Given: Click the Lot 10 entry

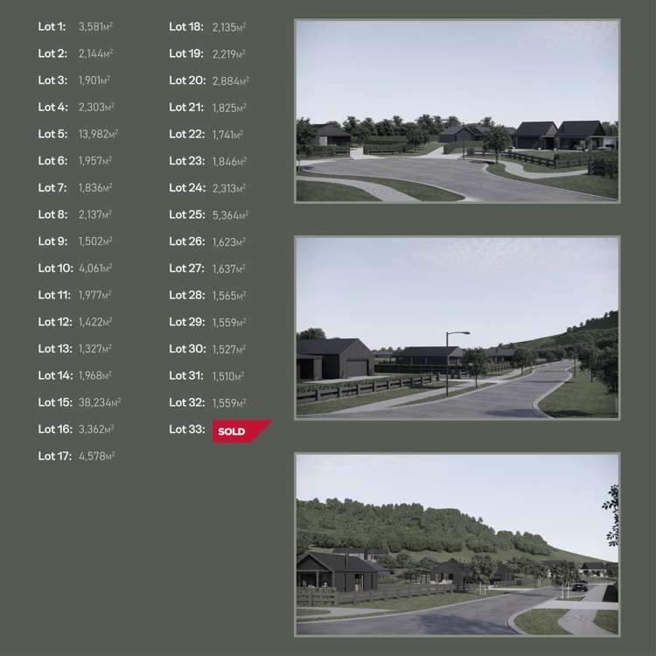Looking at the screenshot, I should tap(74, 269).
